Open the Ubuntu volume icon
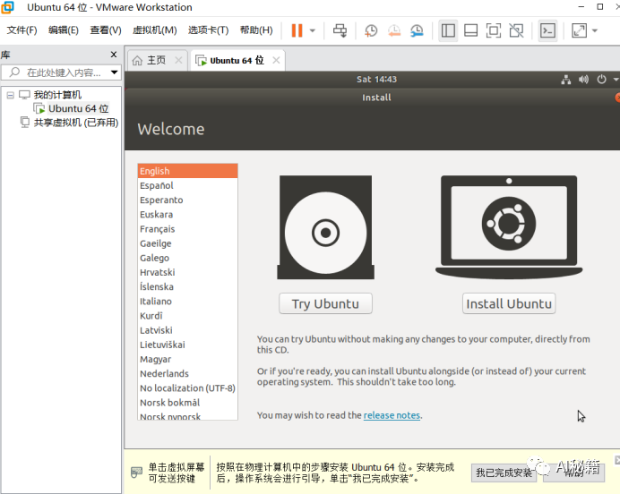Screen dimensions: 620x494 coord(583,80)
